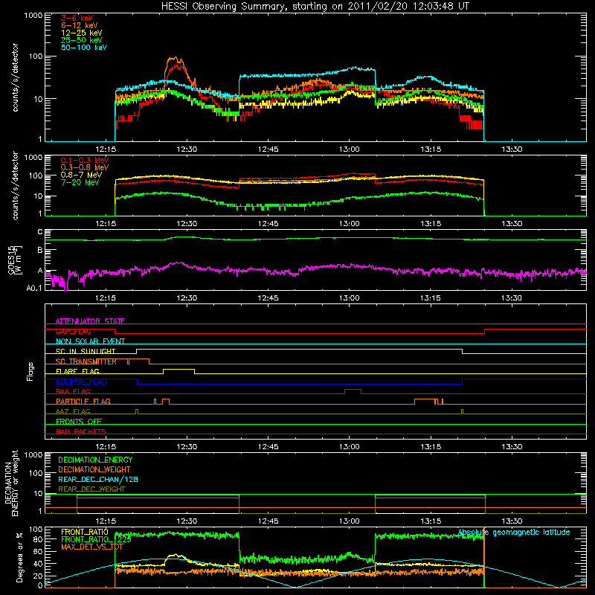Click the vertical Flags axis title
Image resolution: width=595 pixels, height=595 pixels.
coord(30,371)
